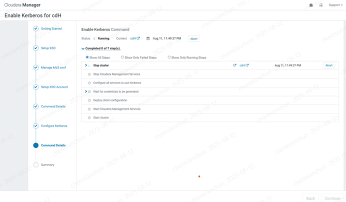Screen dimensions: 346x202
Task: Go to the Getting Started step
Action: [x=51, y=28]
